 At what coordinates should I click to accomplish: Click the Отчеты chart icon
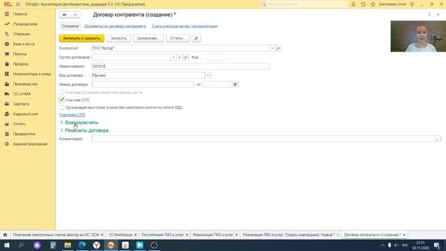tap(7, 124)
